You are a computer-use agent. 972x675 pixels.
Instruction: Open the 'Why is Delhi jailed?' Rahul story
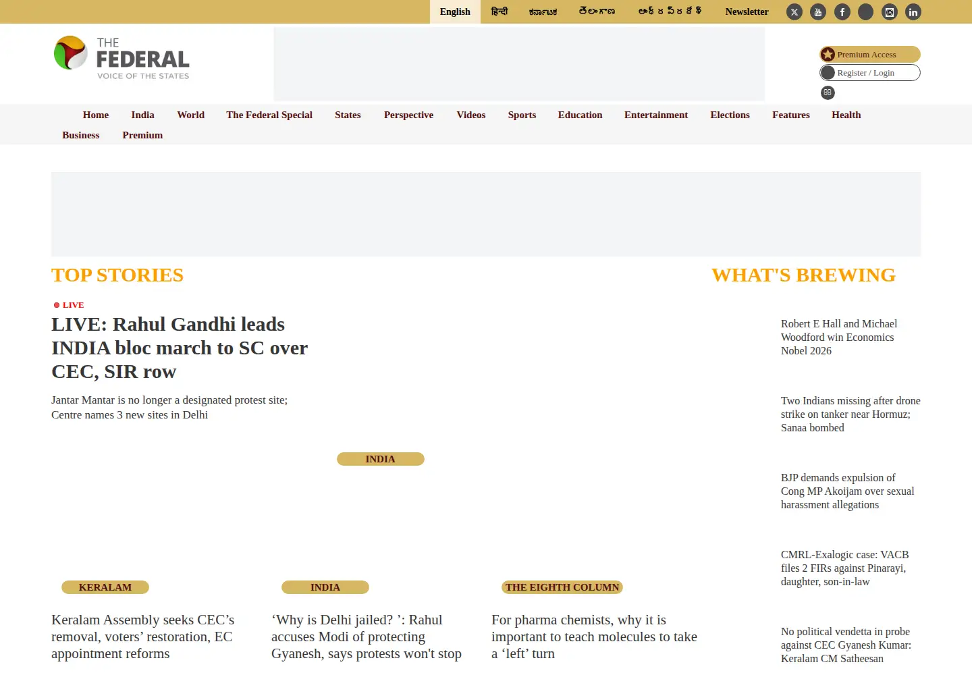[x=367, y=637]
